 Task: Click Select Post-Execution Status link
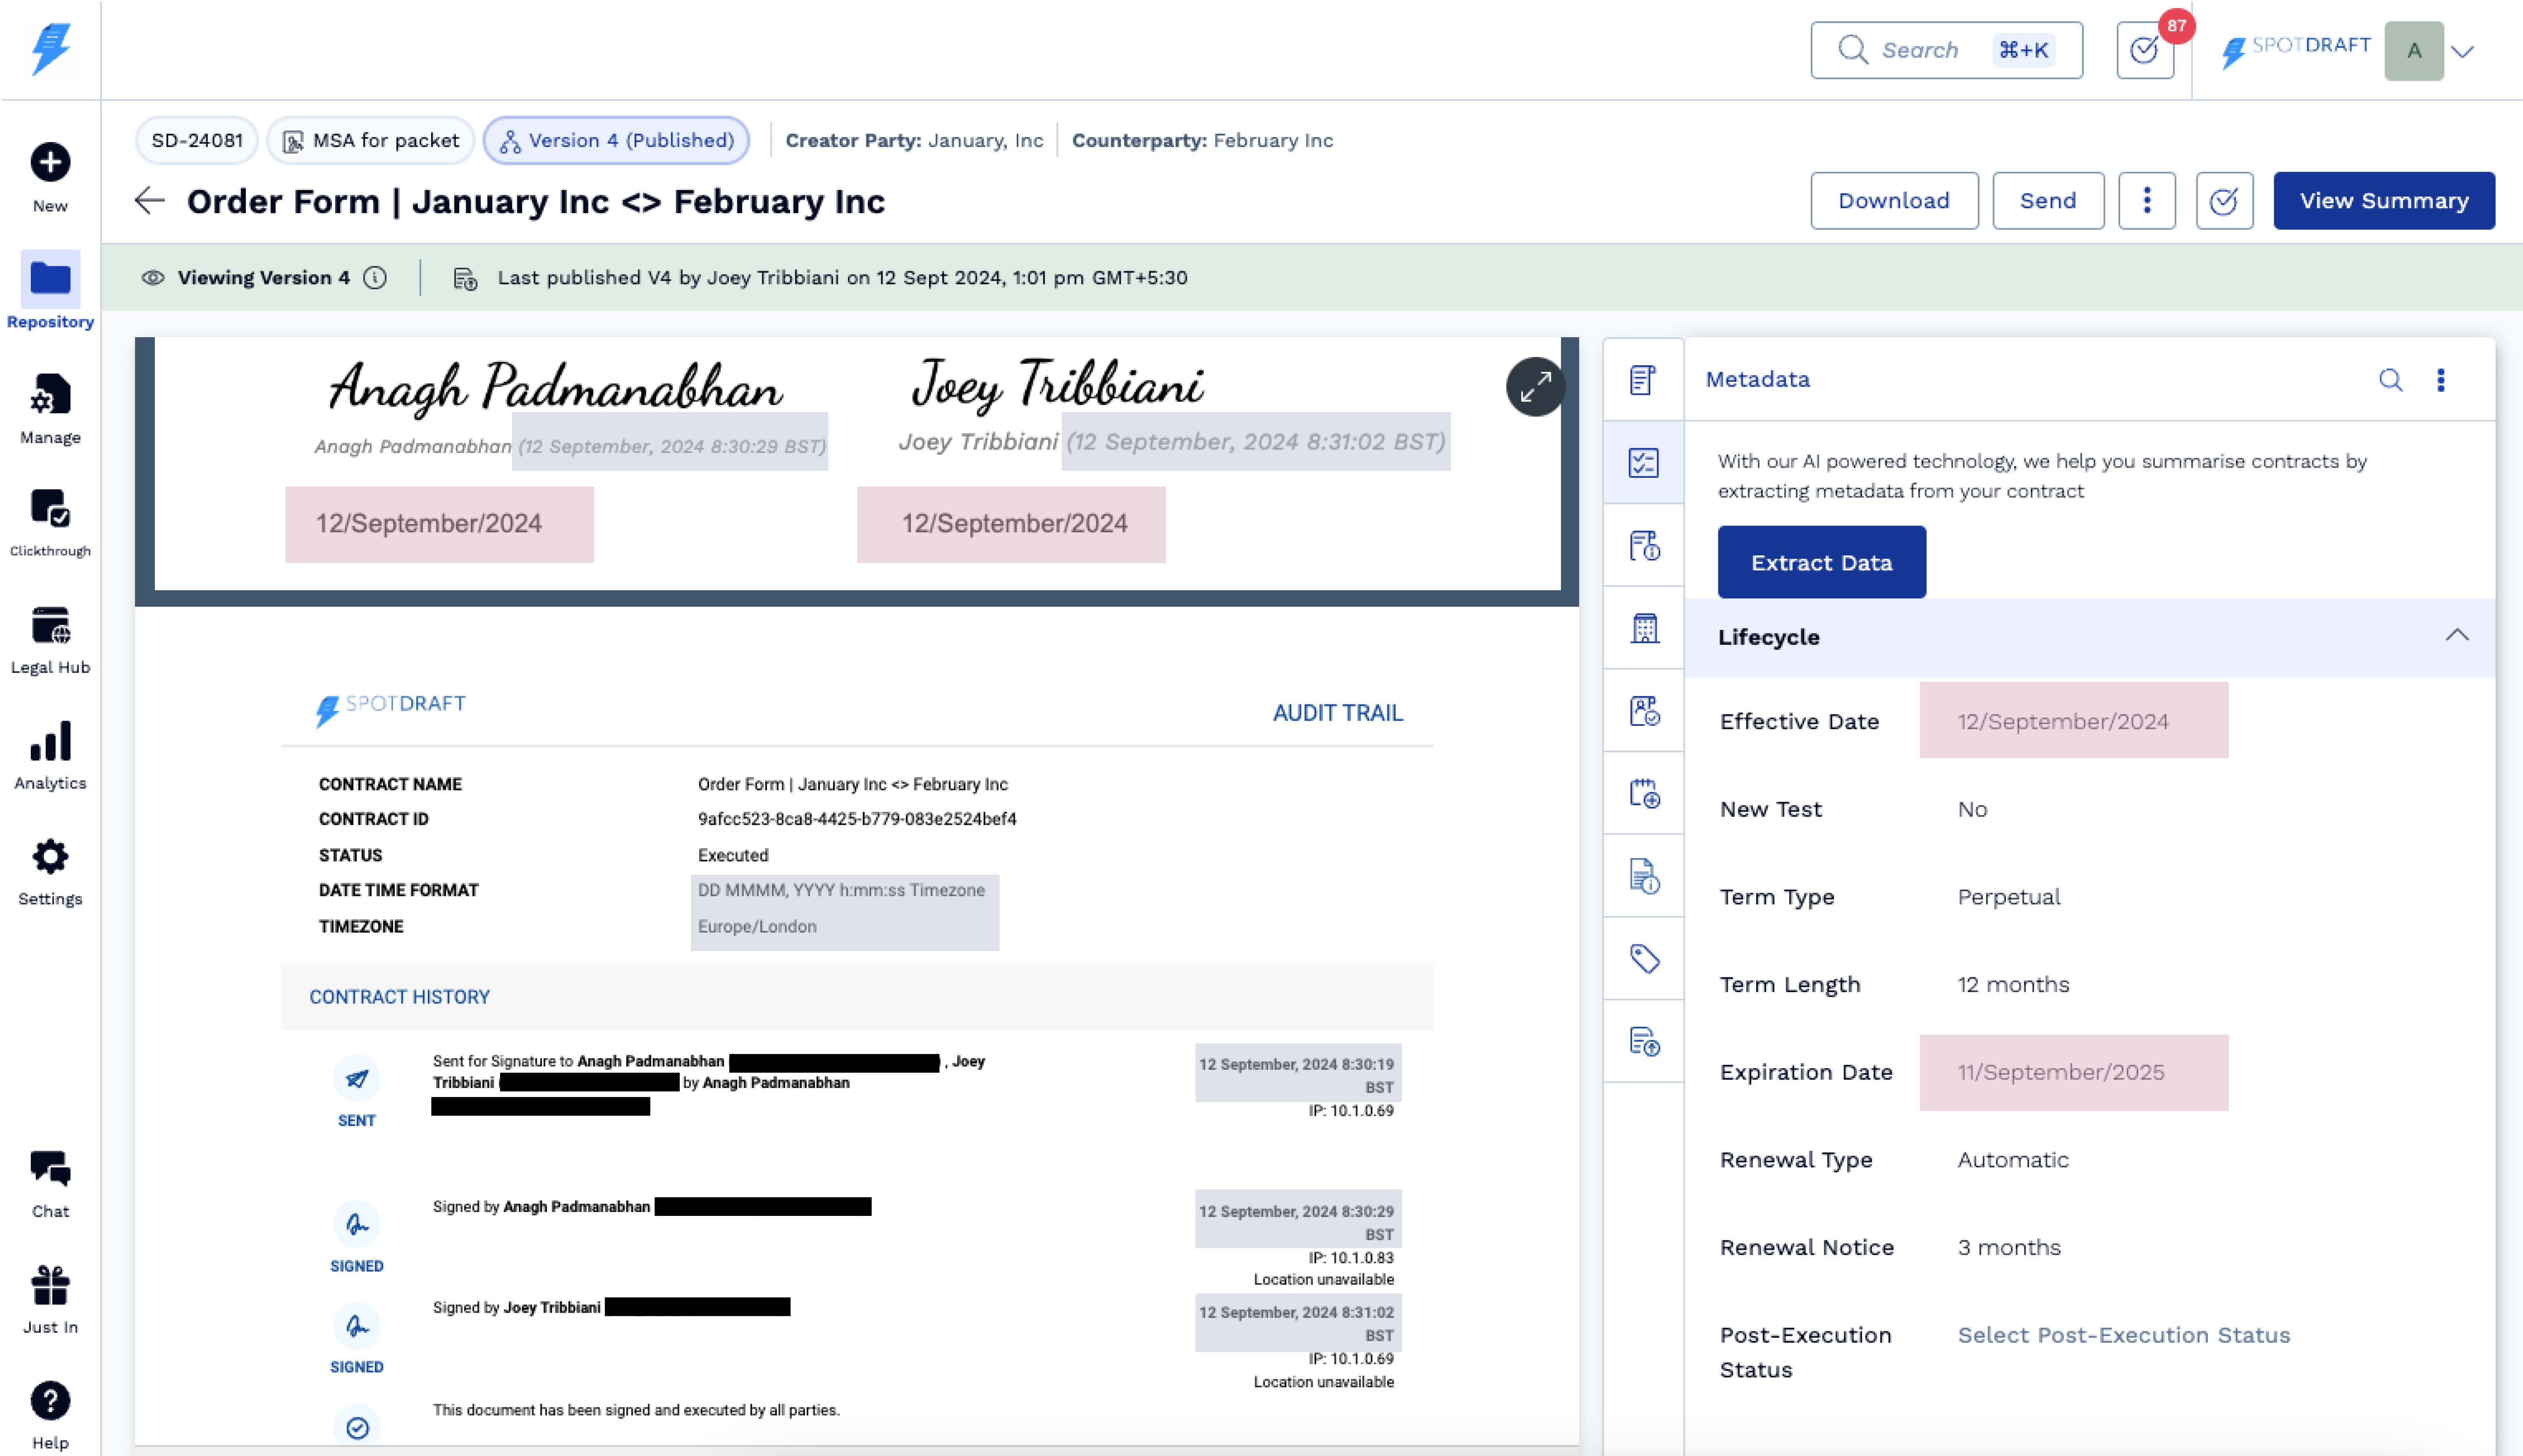2123,1335
